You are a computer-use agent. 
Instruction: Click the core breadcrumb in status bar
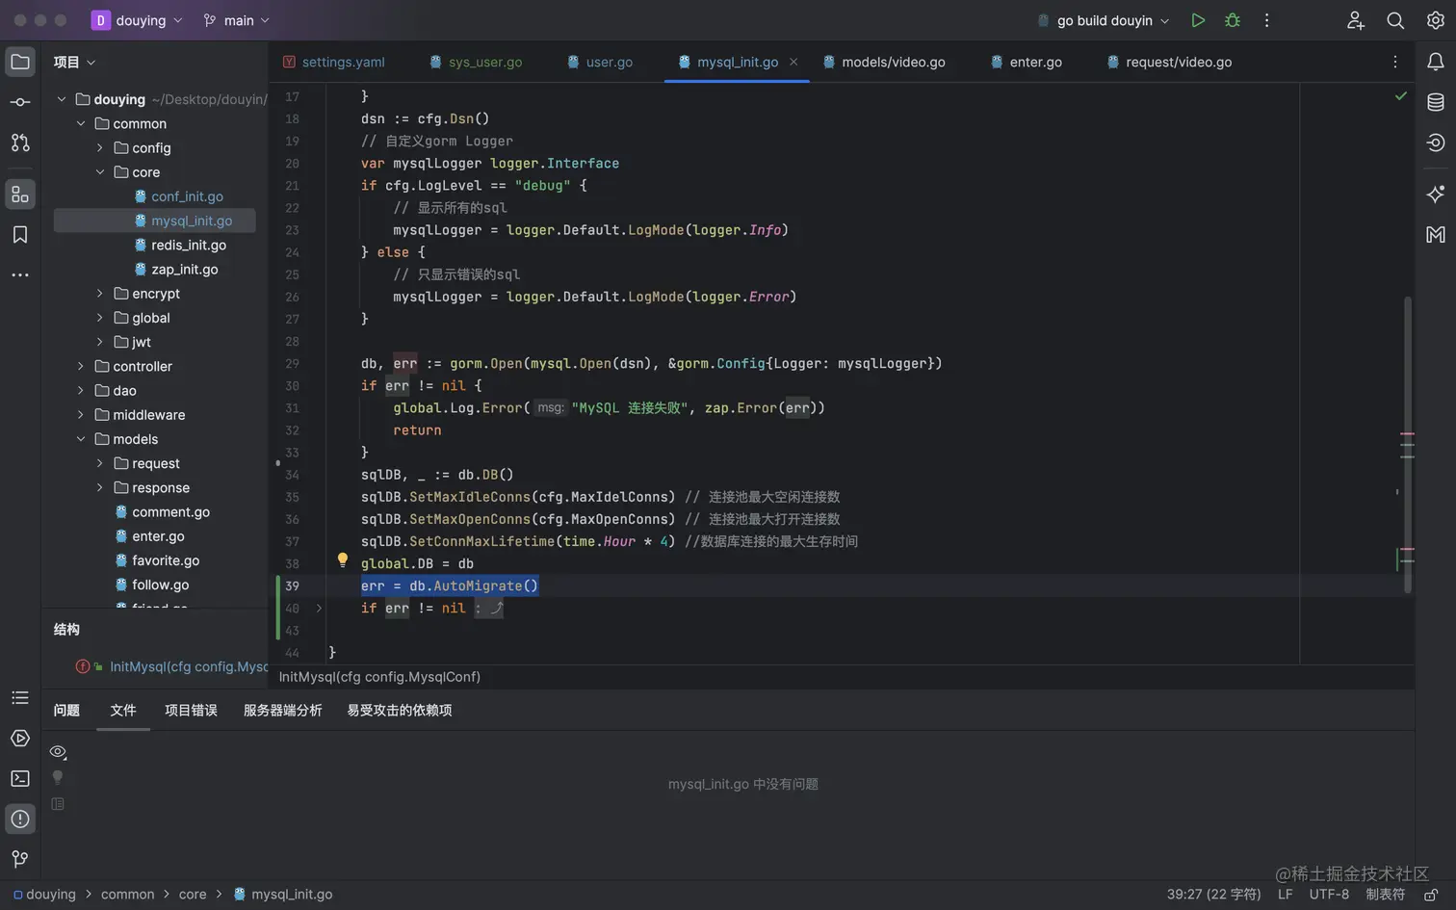pos(193,895)
